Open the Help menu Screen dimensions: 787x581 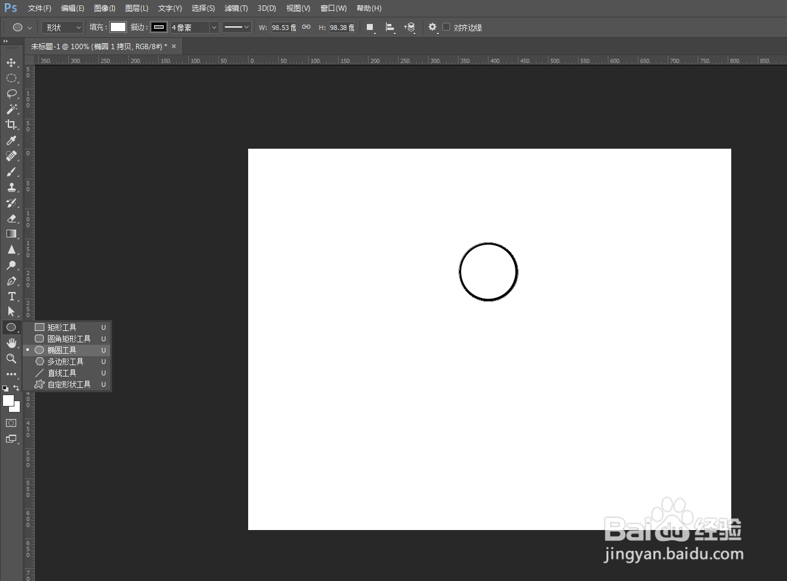(x=369, y=8)
